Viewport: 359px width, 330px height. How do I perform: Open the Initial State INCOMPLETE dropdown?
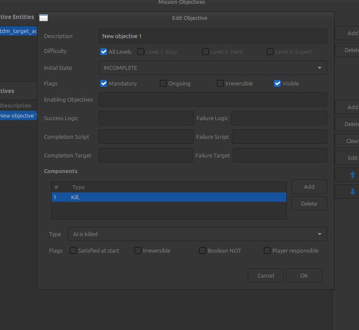pyautogui.click(x=212, y=68)
